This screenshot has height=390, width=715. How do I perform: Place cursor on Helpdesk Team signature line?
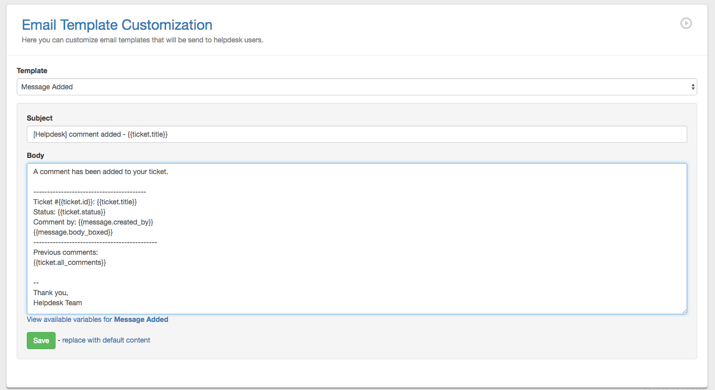(58, 303)
